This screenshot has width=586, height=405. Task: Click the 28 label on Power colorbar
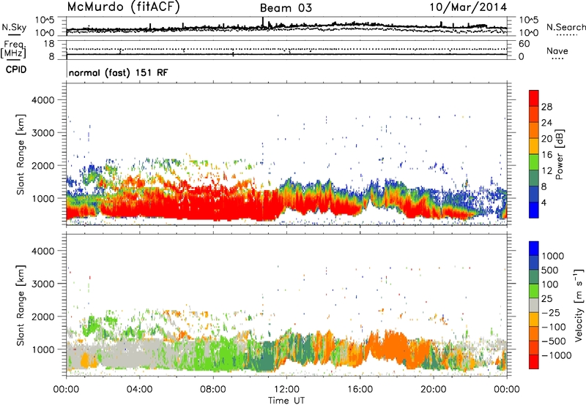coord(546,107)
